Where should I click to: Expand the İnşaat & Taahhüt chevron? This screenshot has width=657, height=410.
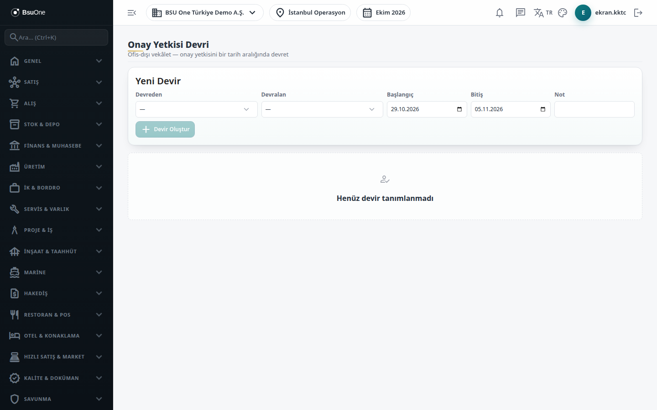[99, 251]
